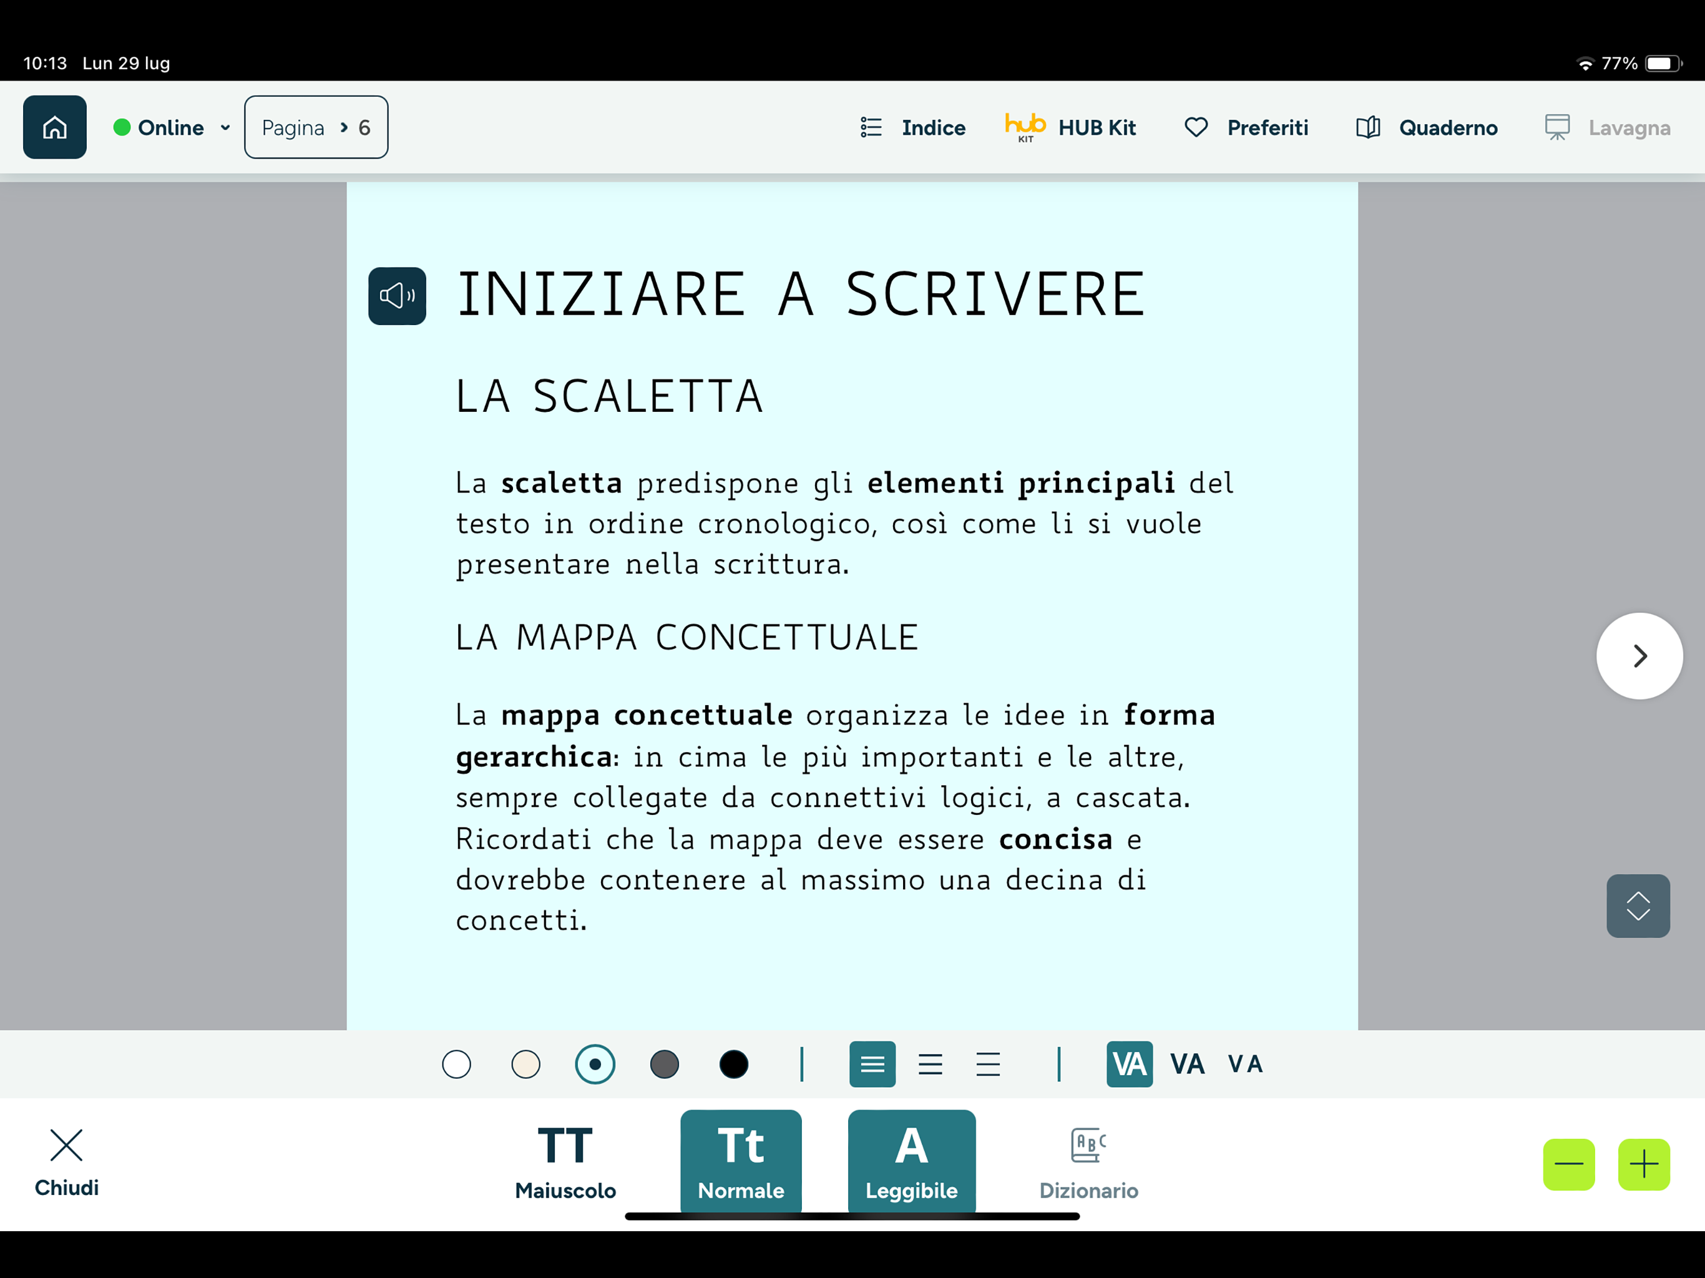Viewport: 1705px width, 1278px height.
Task: Choose the medium line spacing option
Action: tap(931, 1065)
